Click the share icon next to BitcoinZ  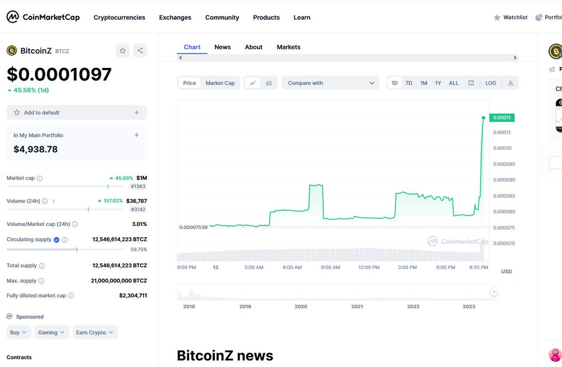click(x=140, y=51)
